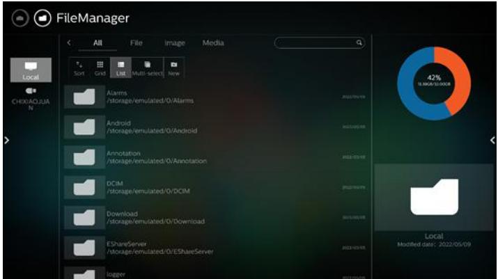Click the FileManager folder icon in header
Viewport: 498px width, 279px height.
click(x=42, y=18)
